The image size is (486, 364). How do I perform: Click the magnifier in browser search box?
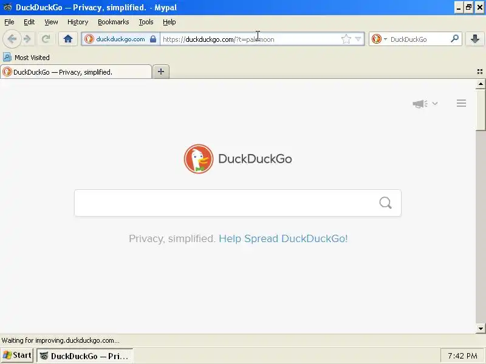click(x=454, y=39)
